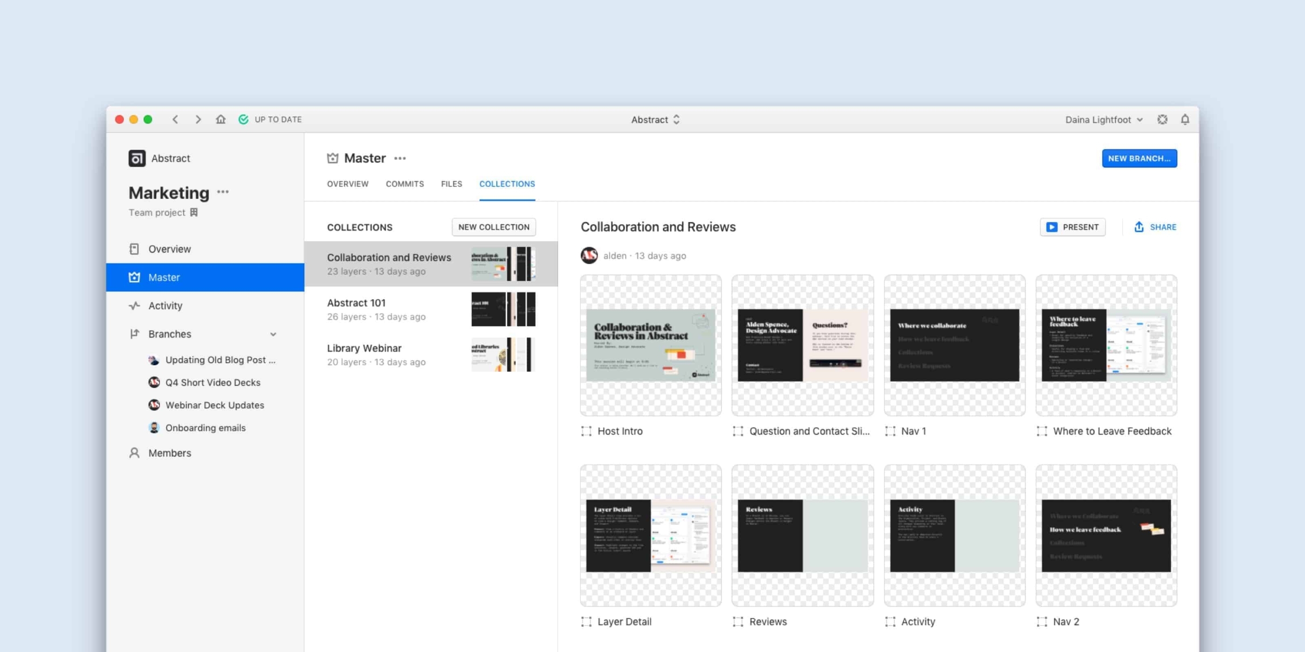Open the Abstract logo in the sidebar
Image resolution: width=1305 pixels, height=652 pixels.
coord(137,158)
